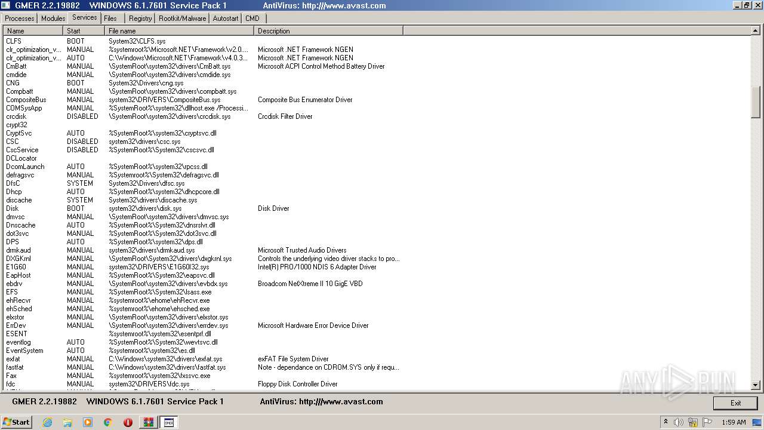The image size is (764, 430).
Task: Switch to the Modules tab
Action: 53,19
